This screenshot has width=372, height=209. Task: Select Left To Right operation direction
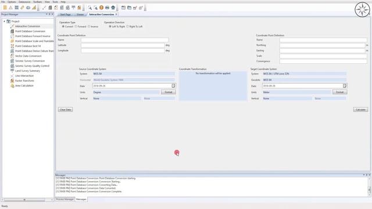coord(110,27)
